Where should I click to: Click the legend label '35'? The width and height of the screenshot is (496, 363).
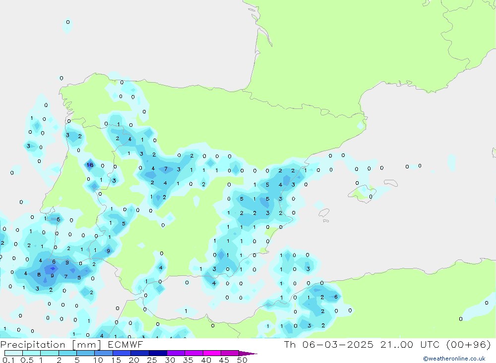188,360
